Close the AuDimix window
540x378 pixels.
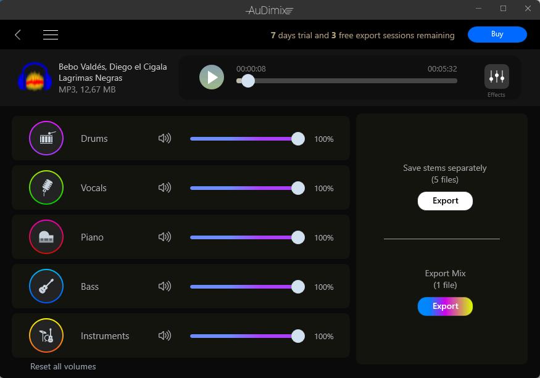[528, 9]
